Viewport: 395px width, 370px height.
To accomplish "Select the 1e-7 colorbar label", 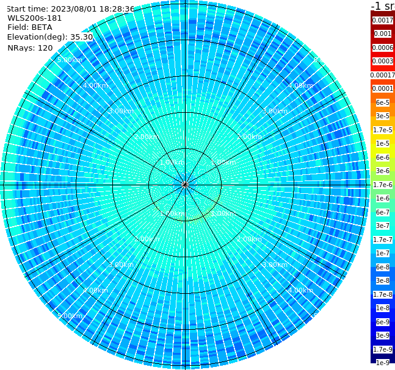I will [383, 254].
